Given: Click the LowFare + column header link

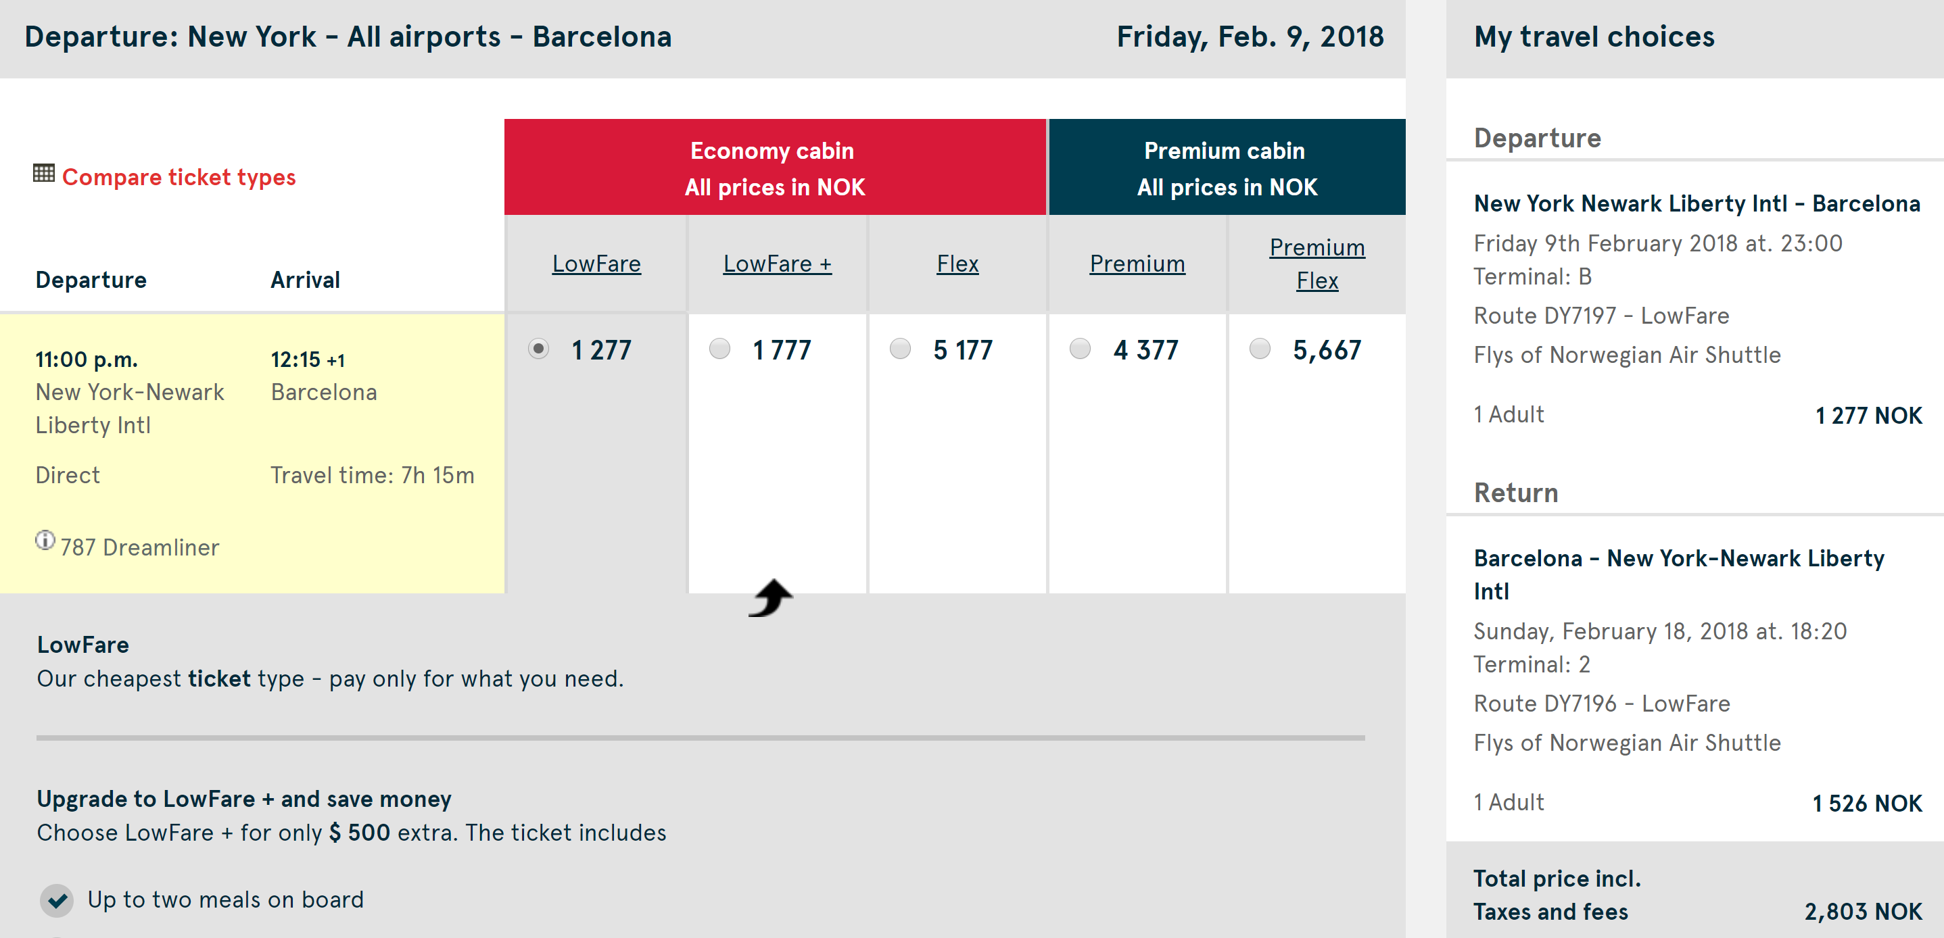Looking at the screenshot, I should pyautogui.click(x=778, y=264).
